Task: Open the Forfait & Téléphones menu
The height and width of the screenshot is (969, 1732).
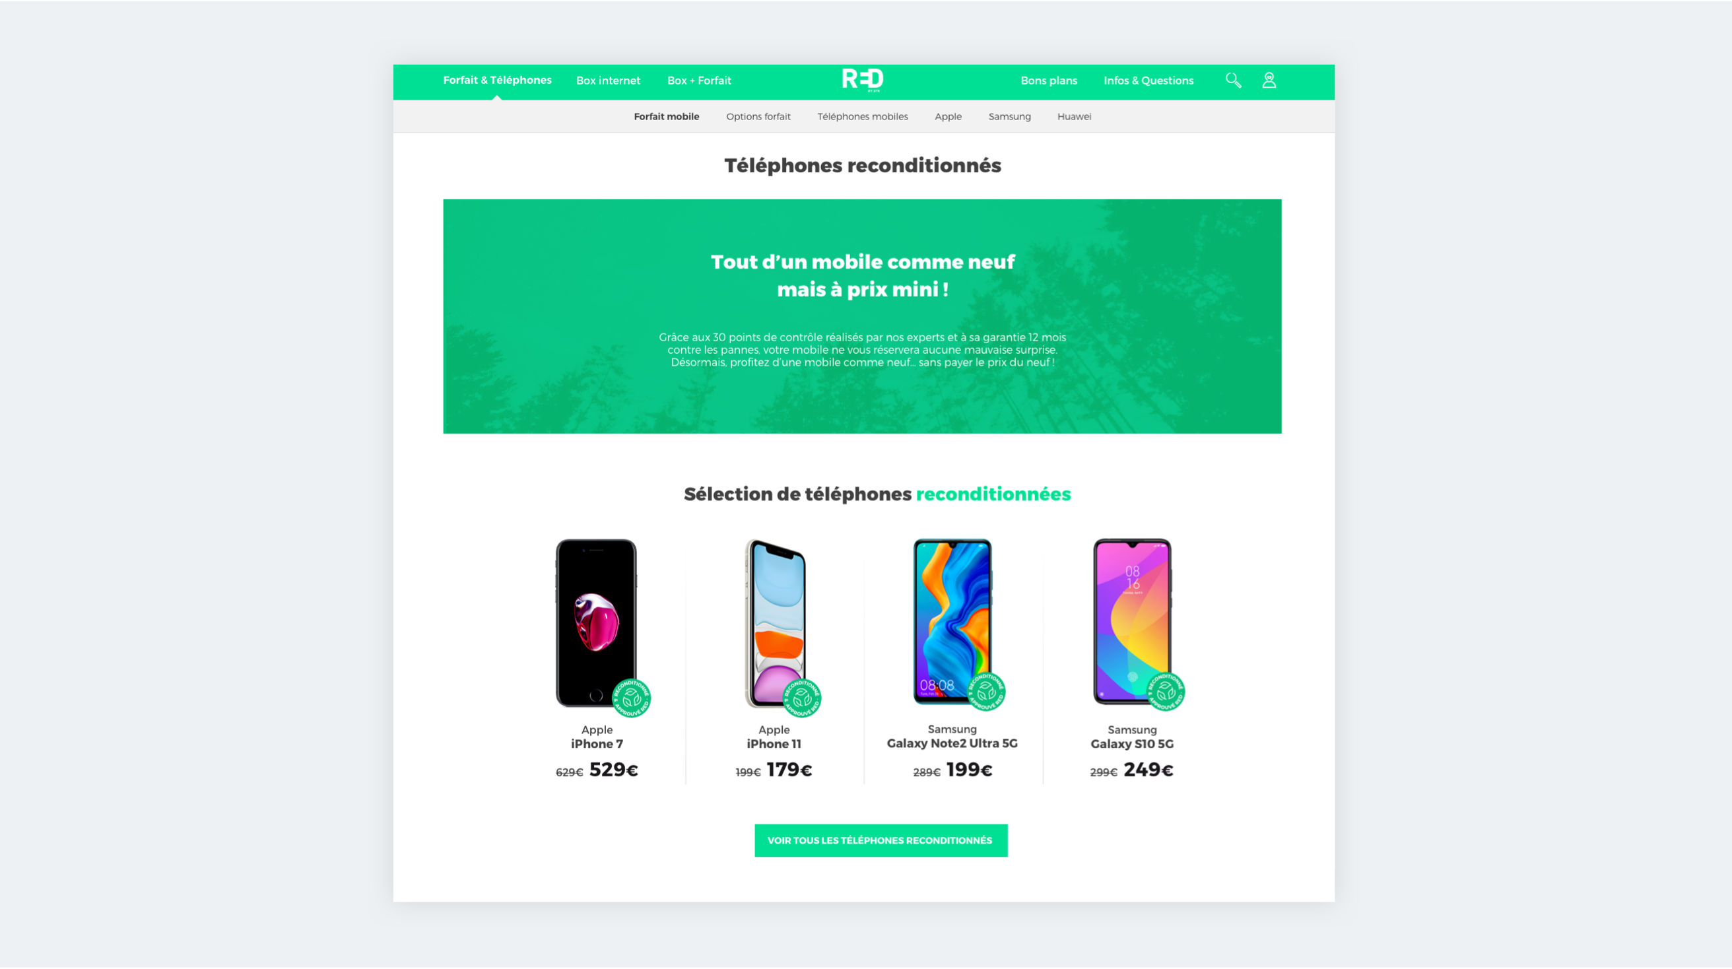Action: (x=497, y=80)
